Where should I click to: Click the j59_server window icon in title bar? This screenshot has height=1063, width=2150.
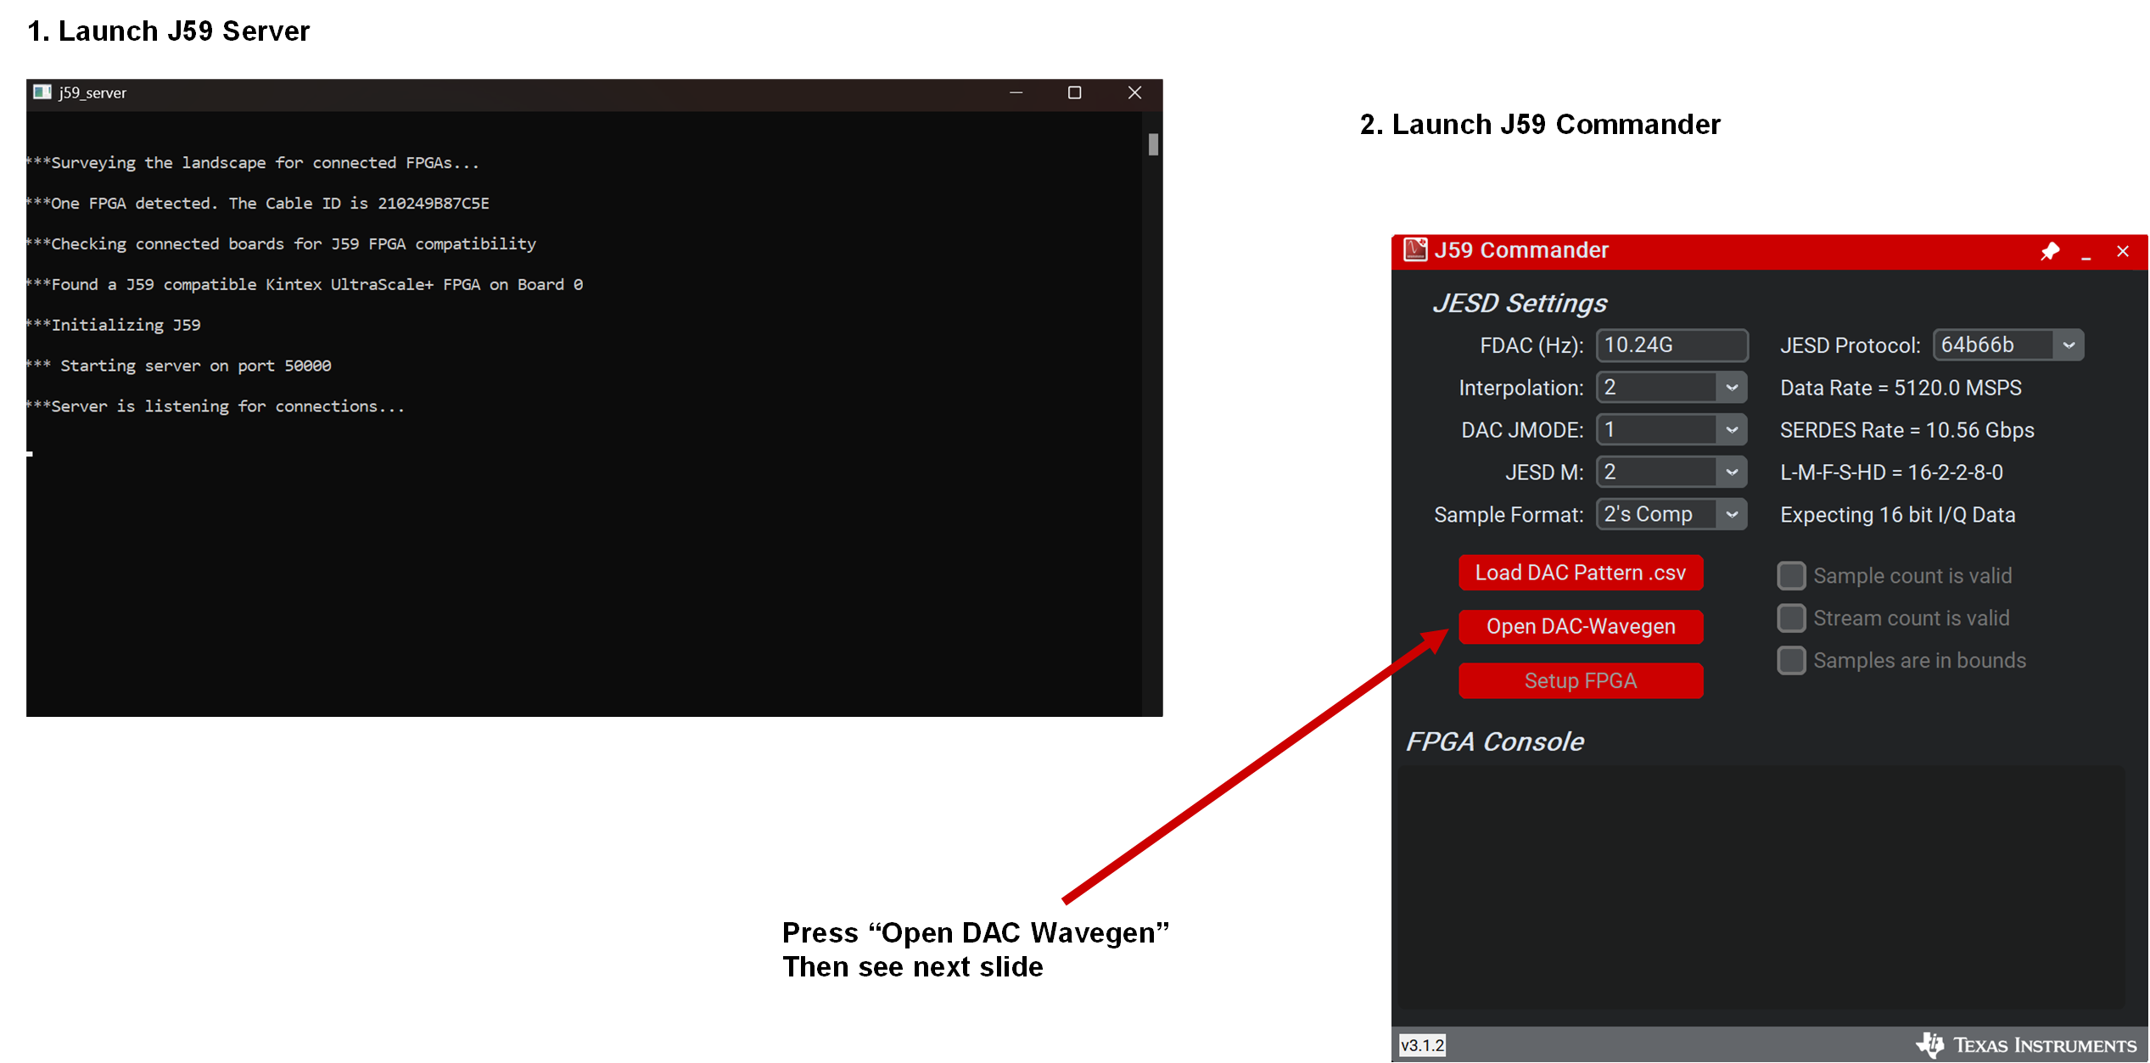[x=41, y=92]
